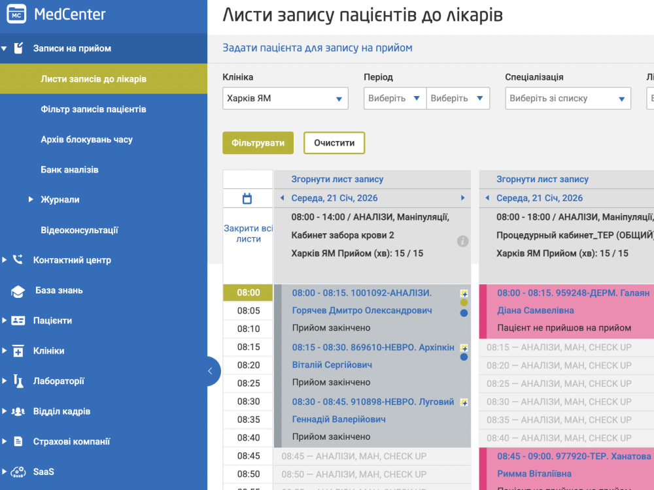Expand the Клініки section
The width and height of the screenshot is (654, 490).
click(4, 350)
